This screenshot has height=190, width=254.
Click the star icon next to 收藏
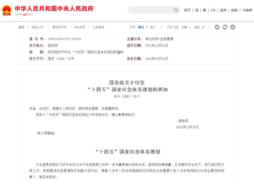[190, 27]
